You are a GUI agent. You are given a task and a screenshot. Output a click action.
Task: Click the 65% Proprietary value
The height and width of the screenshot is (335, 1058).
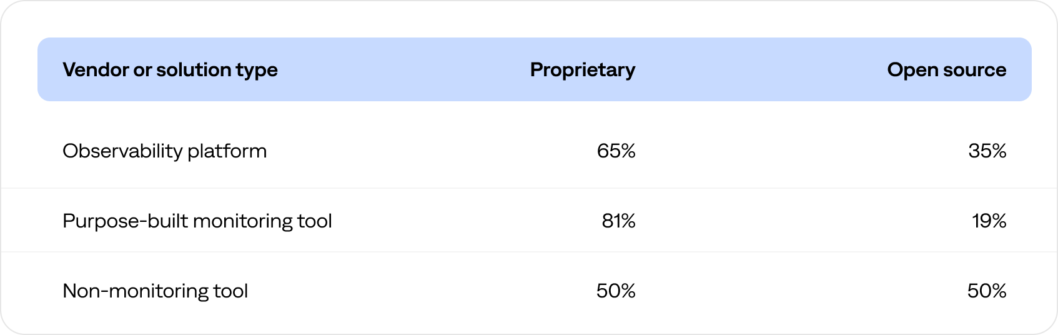[616, 151]
